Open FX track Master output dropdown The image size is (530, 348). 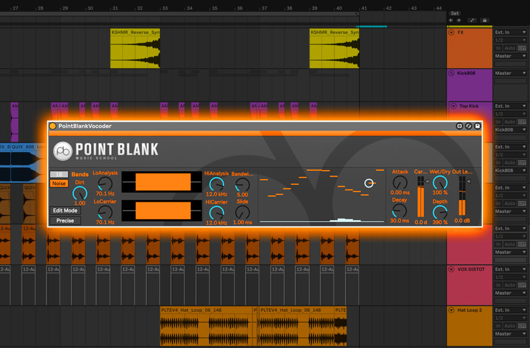pos(510,56)
